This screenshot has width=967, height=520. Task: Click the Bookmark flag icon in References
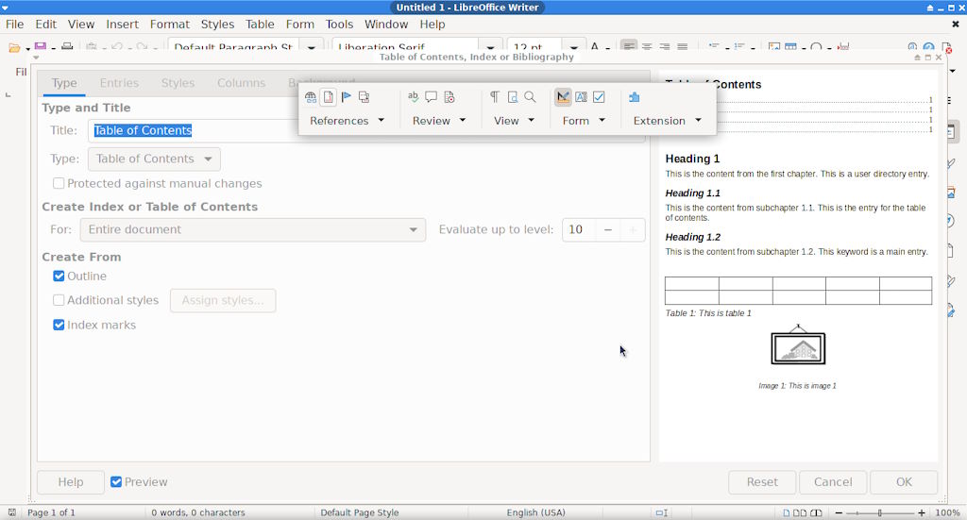pyautogui.click(x=347, y=97)
